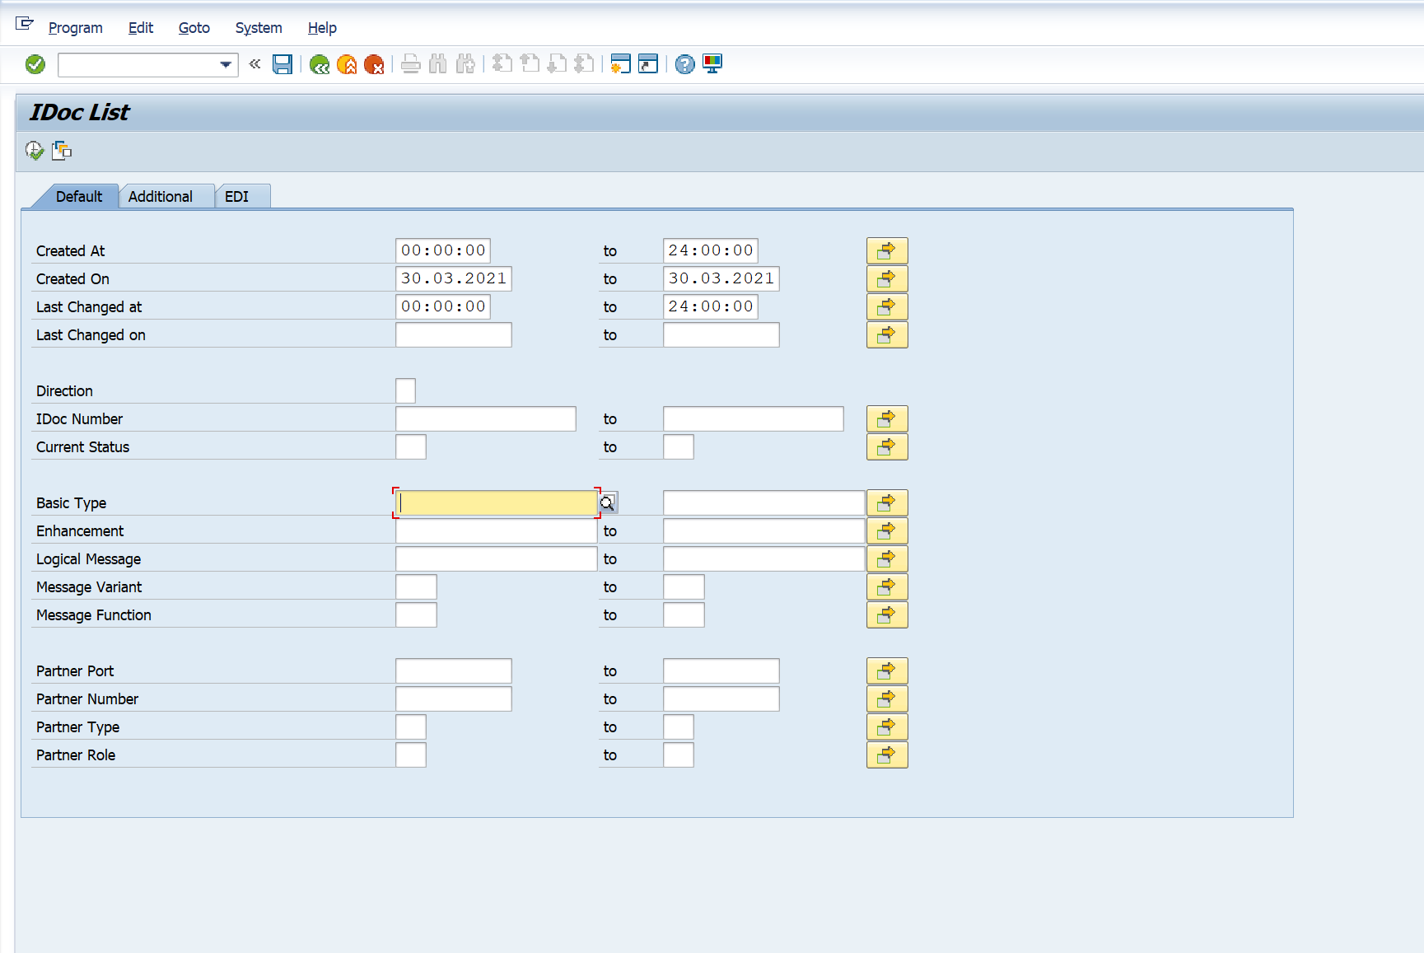Click the red Cancel icon
The image size is (1424, 953).
tap(374, 64)
